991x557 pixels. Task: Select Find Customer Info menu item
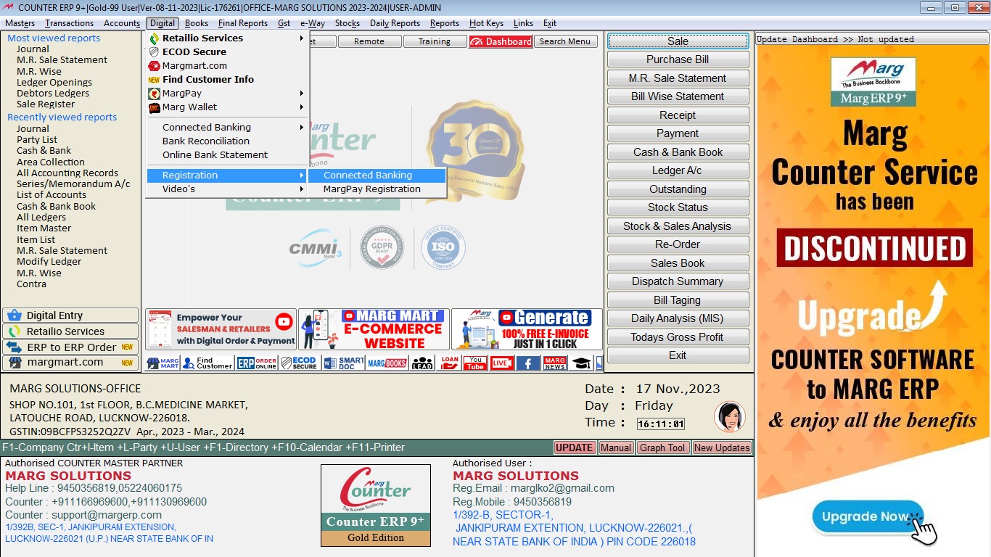click(228, 79)
